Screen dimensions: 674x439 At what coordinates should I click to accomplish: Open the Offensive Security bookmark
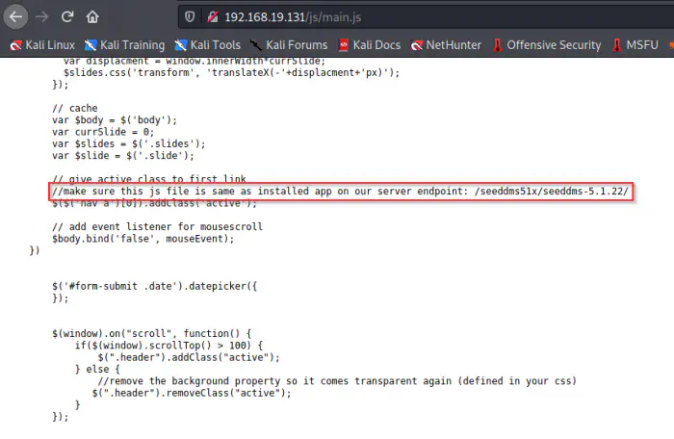point(546,44)
